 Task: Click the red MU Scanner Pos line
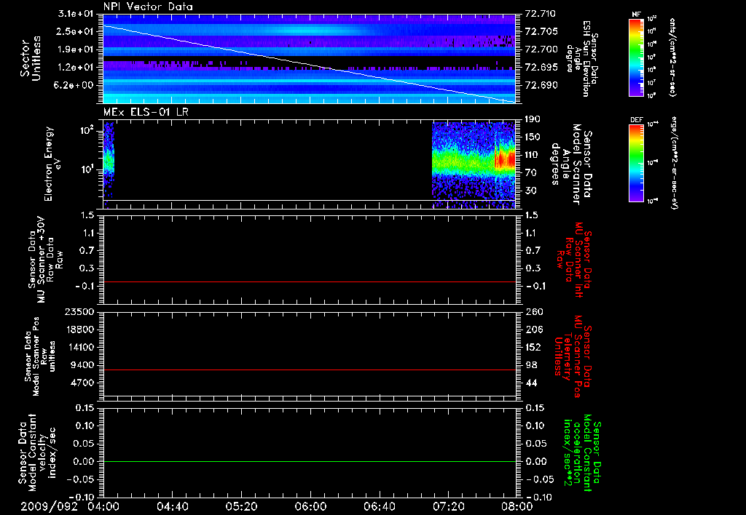pyautogui.click(x=310, y=370)
